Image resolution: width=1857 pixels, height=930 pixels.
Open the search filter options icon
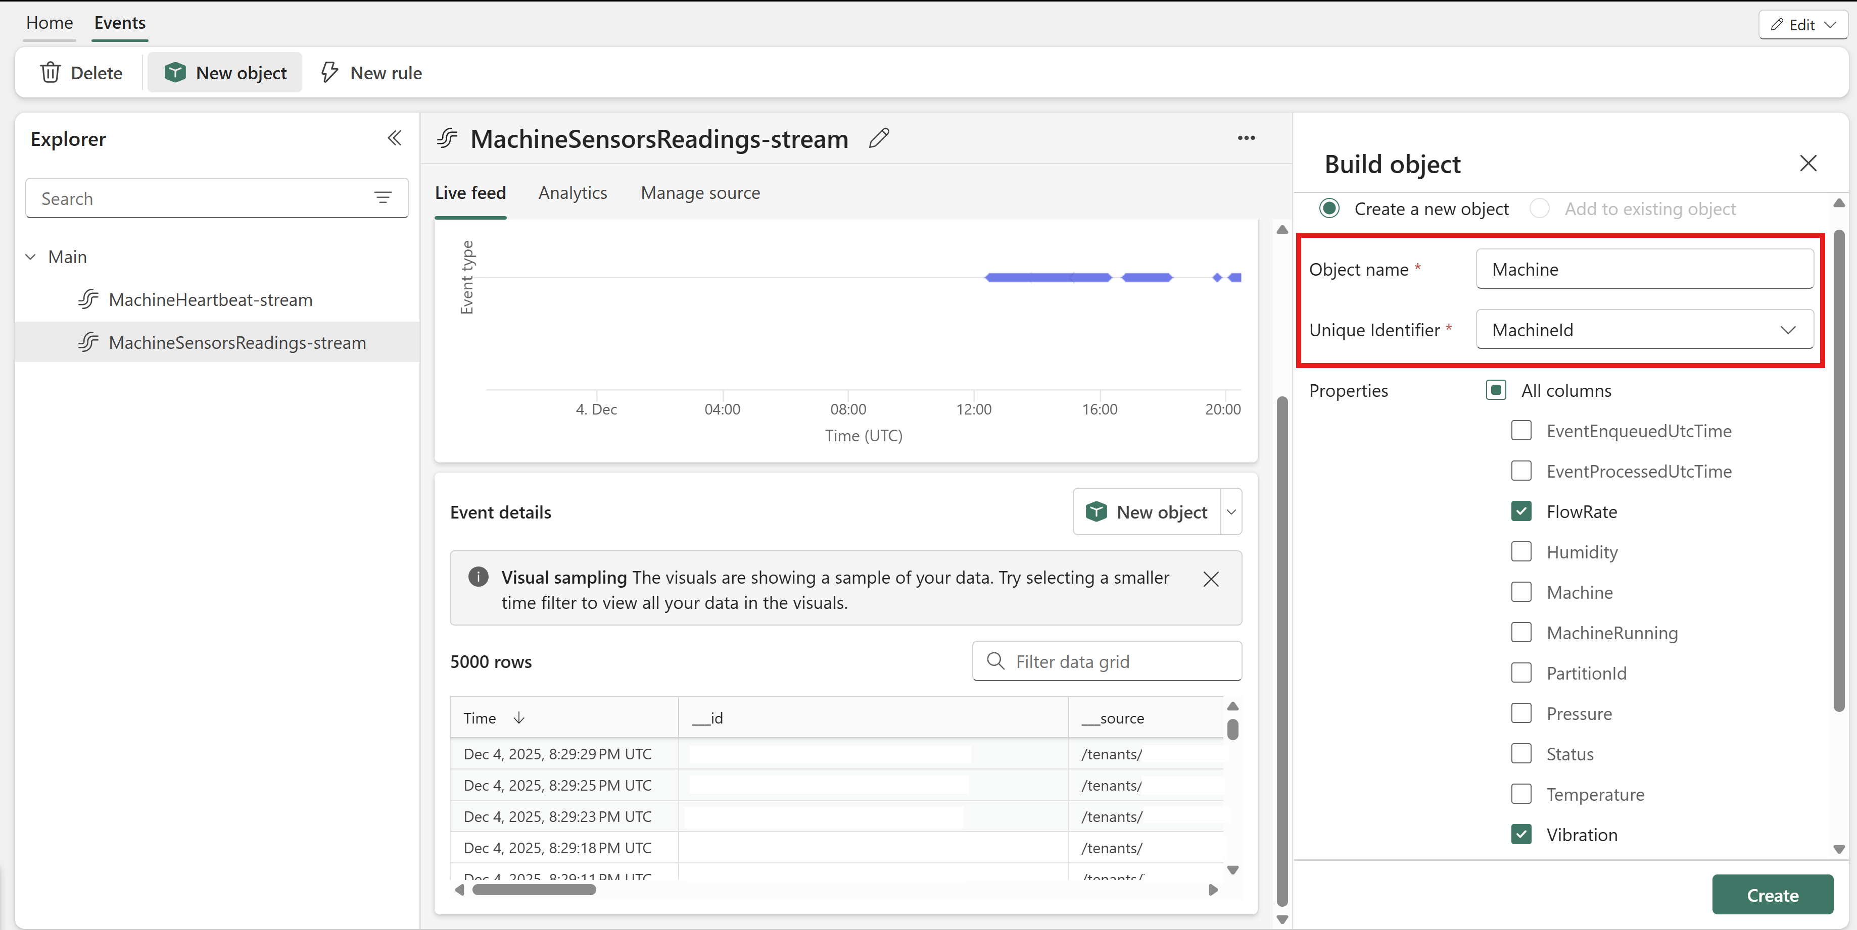point(383,198)
